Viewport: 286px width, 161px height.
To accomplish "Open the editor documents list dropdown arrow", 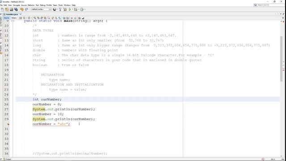I will (281, 14).
